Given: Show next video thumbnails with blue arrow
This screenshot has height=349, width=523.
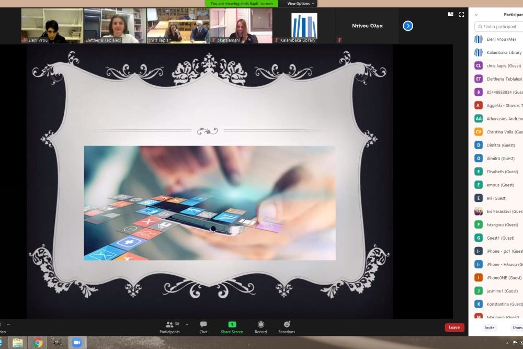Looking at the screenshot, I should pyautogui.click(x=408, y=26).
